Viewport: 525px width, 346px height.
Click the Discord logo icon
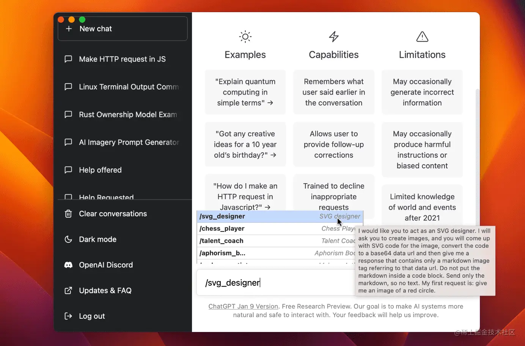[68, 265]
